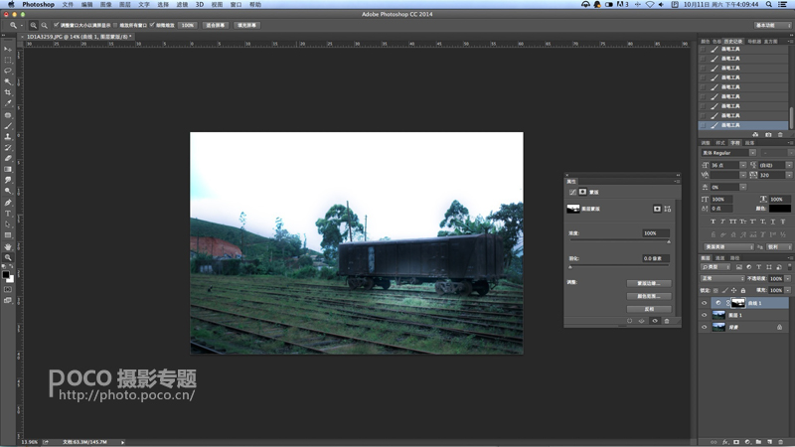Apply mask icon in Properties panel
Screen dimensions: 795x447
[x=641, y=321]
